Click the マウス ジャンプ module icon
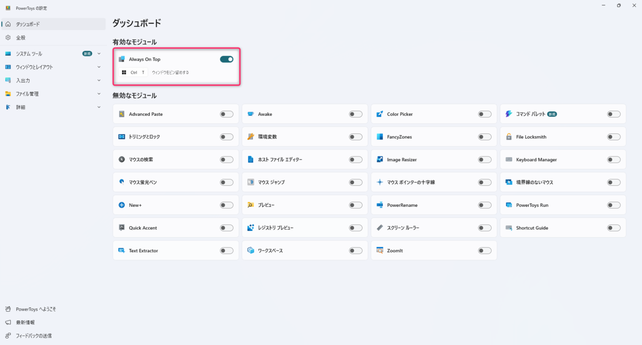Screen dimensions: 642x345 pos(250,182)
